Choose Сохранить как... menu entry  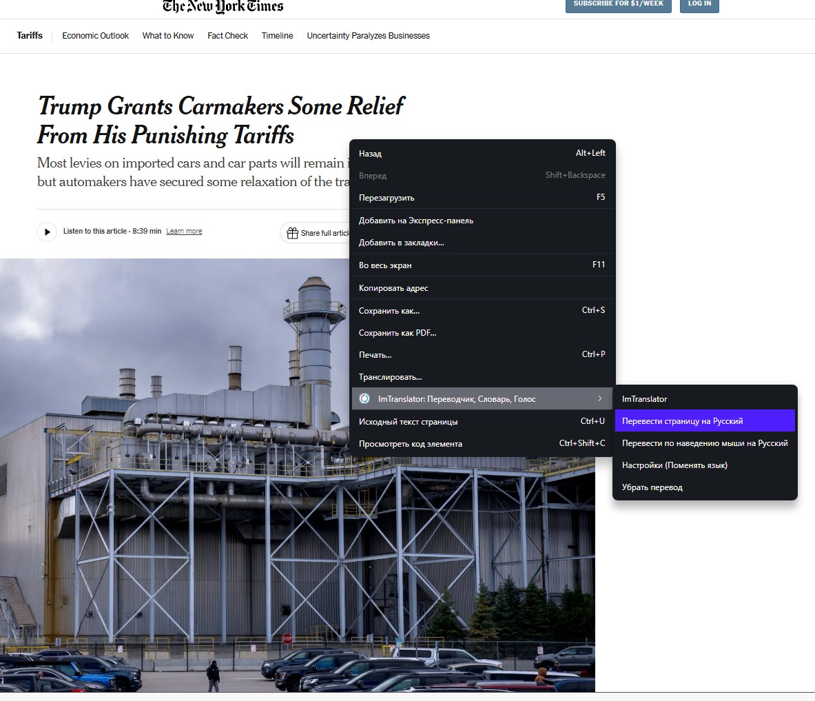(483, 310)
